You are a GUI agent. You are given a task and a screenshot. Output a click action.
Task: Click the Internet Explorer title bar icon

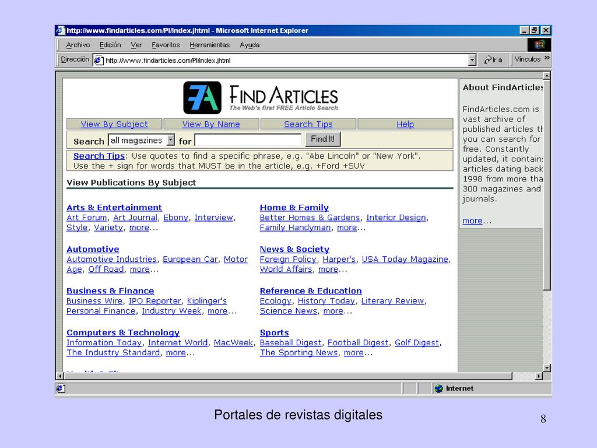61,30
